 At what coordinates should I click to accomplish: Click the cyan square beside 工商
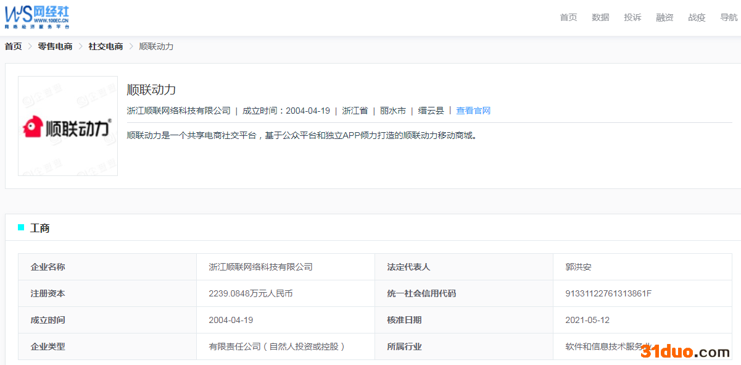pyautogui.click(x=21, y=228)
